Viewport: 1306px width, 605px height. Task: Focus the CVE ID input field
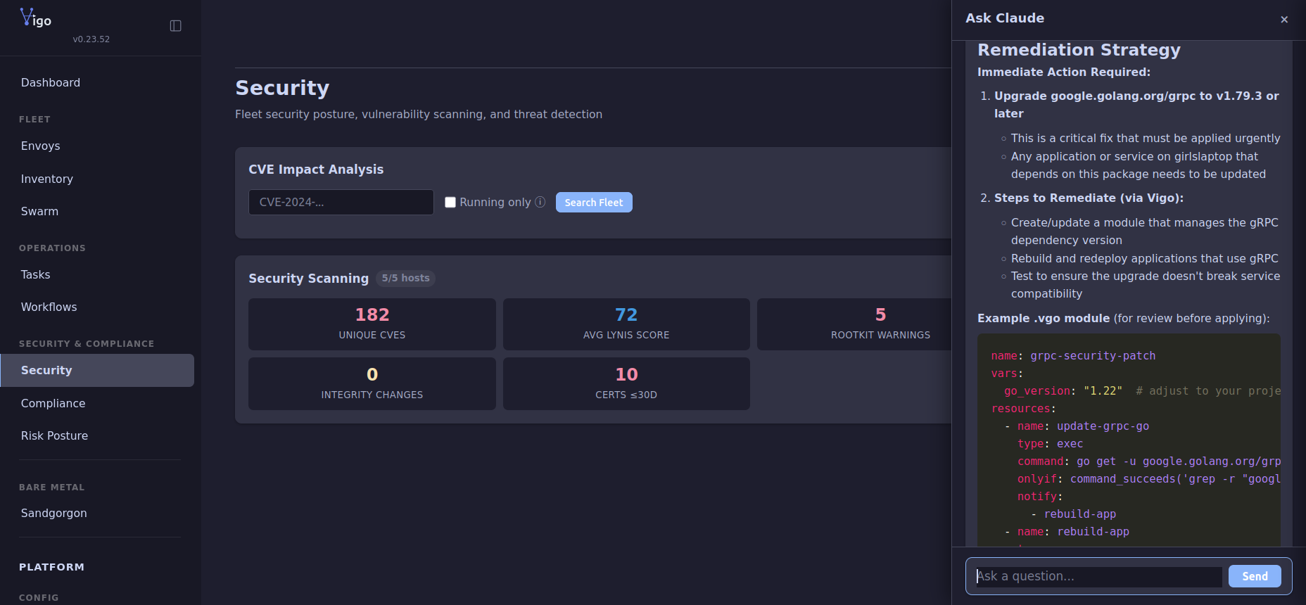341,203
